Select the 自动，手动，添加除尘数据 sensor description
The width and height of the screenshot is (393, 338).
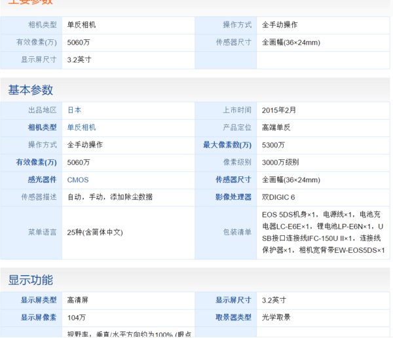click(x=110, y=197)
